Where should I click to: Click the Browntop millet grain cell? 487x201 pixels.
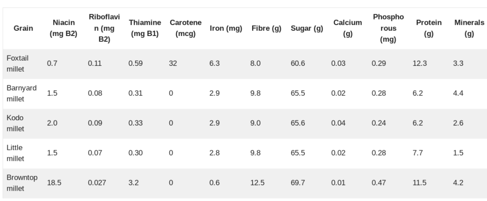pos(22,183)
